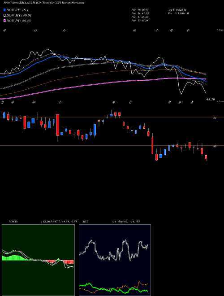Click the 'Pre H: 47.02' previous high value
The height and width of the screenshot is (296, 224).
(x=141, y=13)
